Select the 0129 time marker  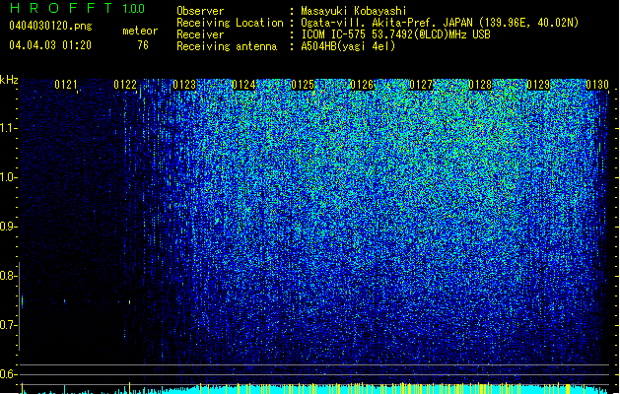click(x=538, y=85)
